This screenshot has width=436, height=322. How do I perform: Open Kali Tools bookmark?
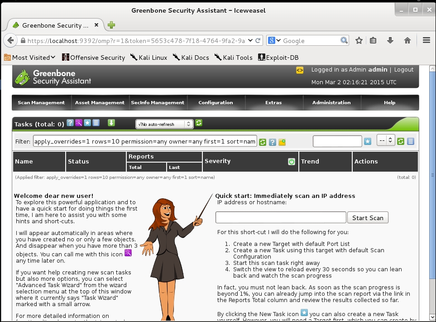click(233, 58)
